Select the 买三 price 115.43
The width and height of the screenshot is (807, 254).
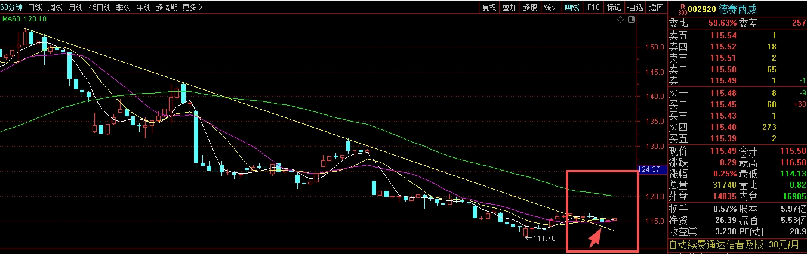[723, 116]
